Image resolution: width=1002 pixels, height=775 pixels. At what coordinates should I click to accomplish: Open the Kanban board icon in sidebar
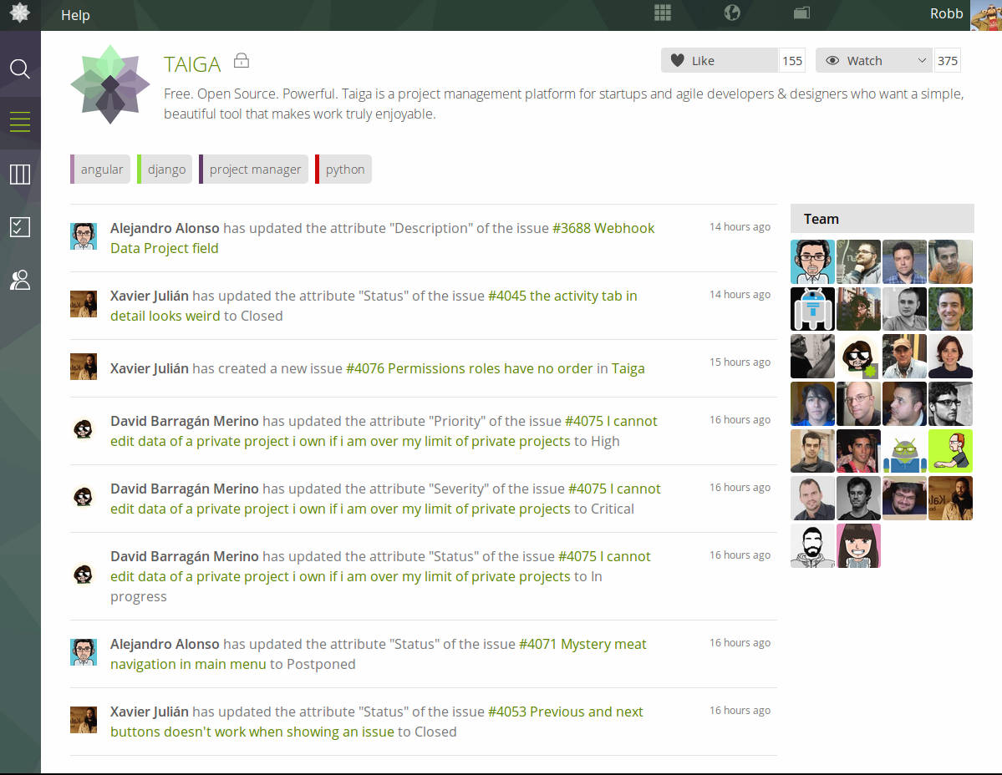[20, 174]
